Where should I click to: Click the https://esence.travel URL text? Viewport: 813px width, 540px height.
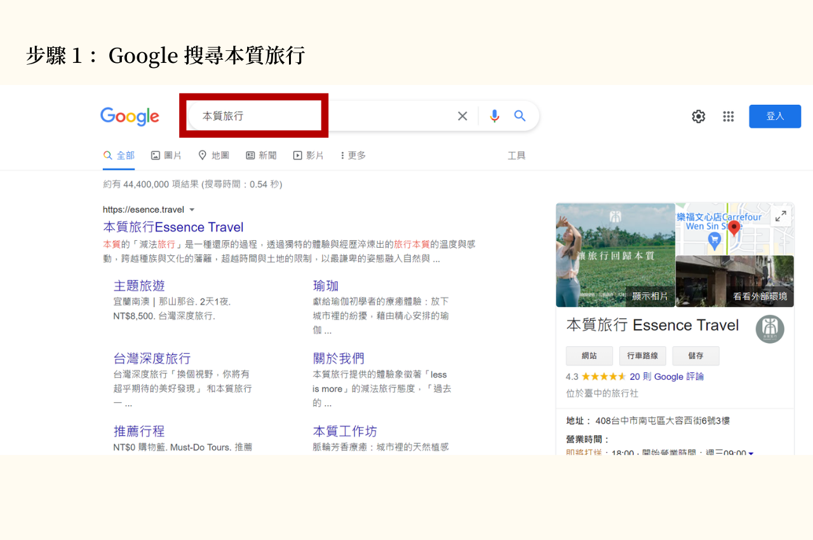point(144,210)
